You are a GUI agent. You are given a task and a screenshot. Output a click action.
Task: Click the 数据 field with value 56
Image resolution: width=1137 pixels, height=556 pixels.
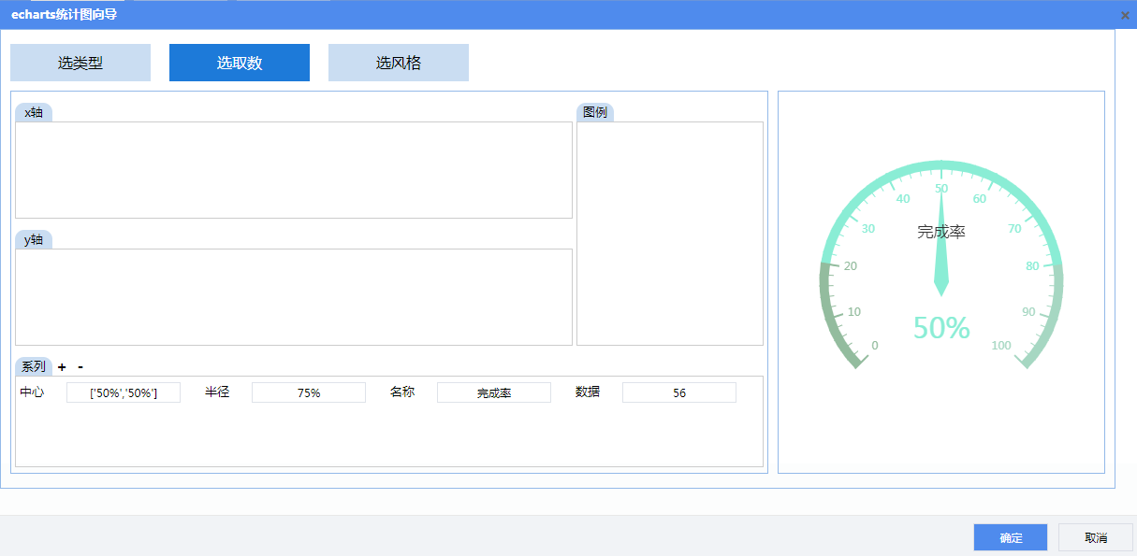(679, 393)
